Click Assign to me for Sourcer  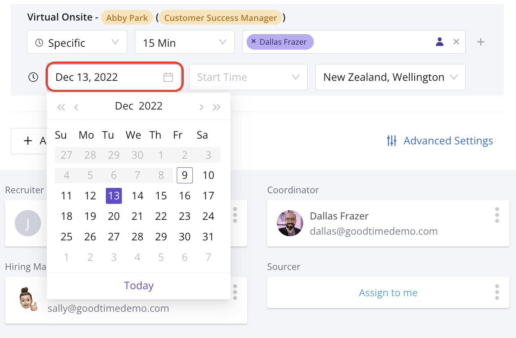coord(388,292)
